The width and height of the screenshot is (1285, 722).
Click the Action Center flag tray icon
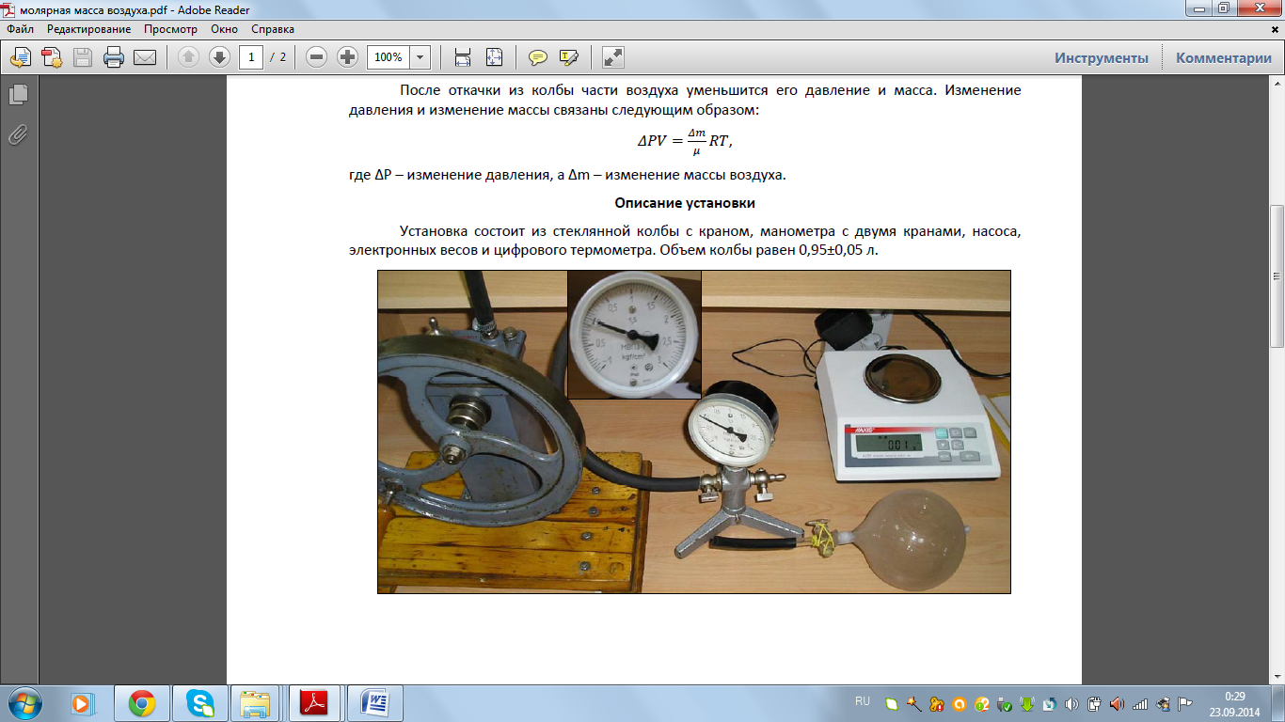(1184, 703)
